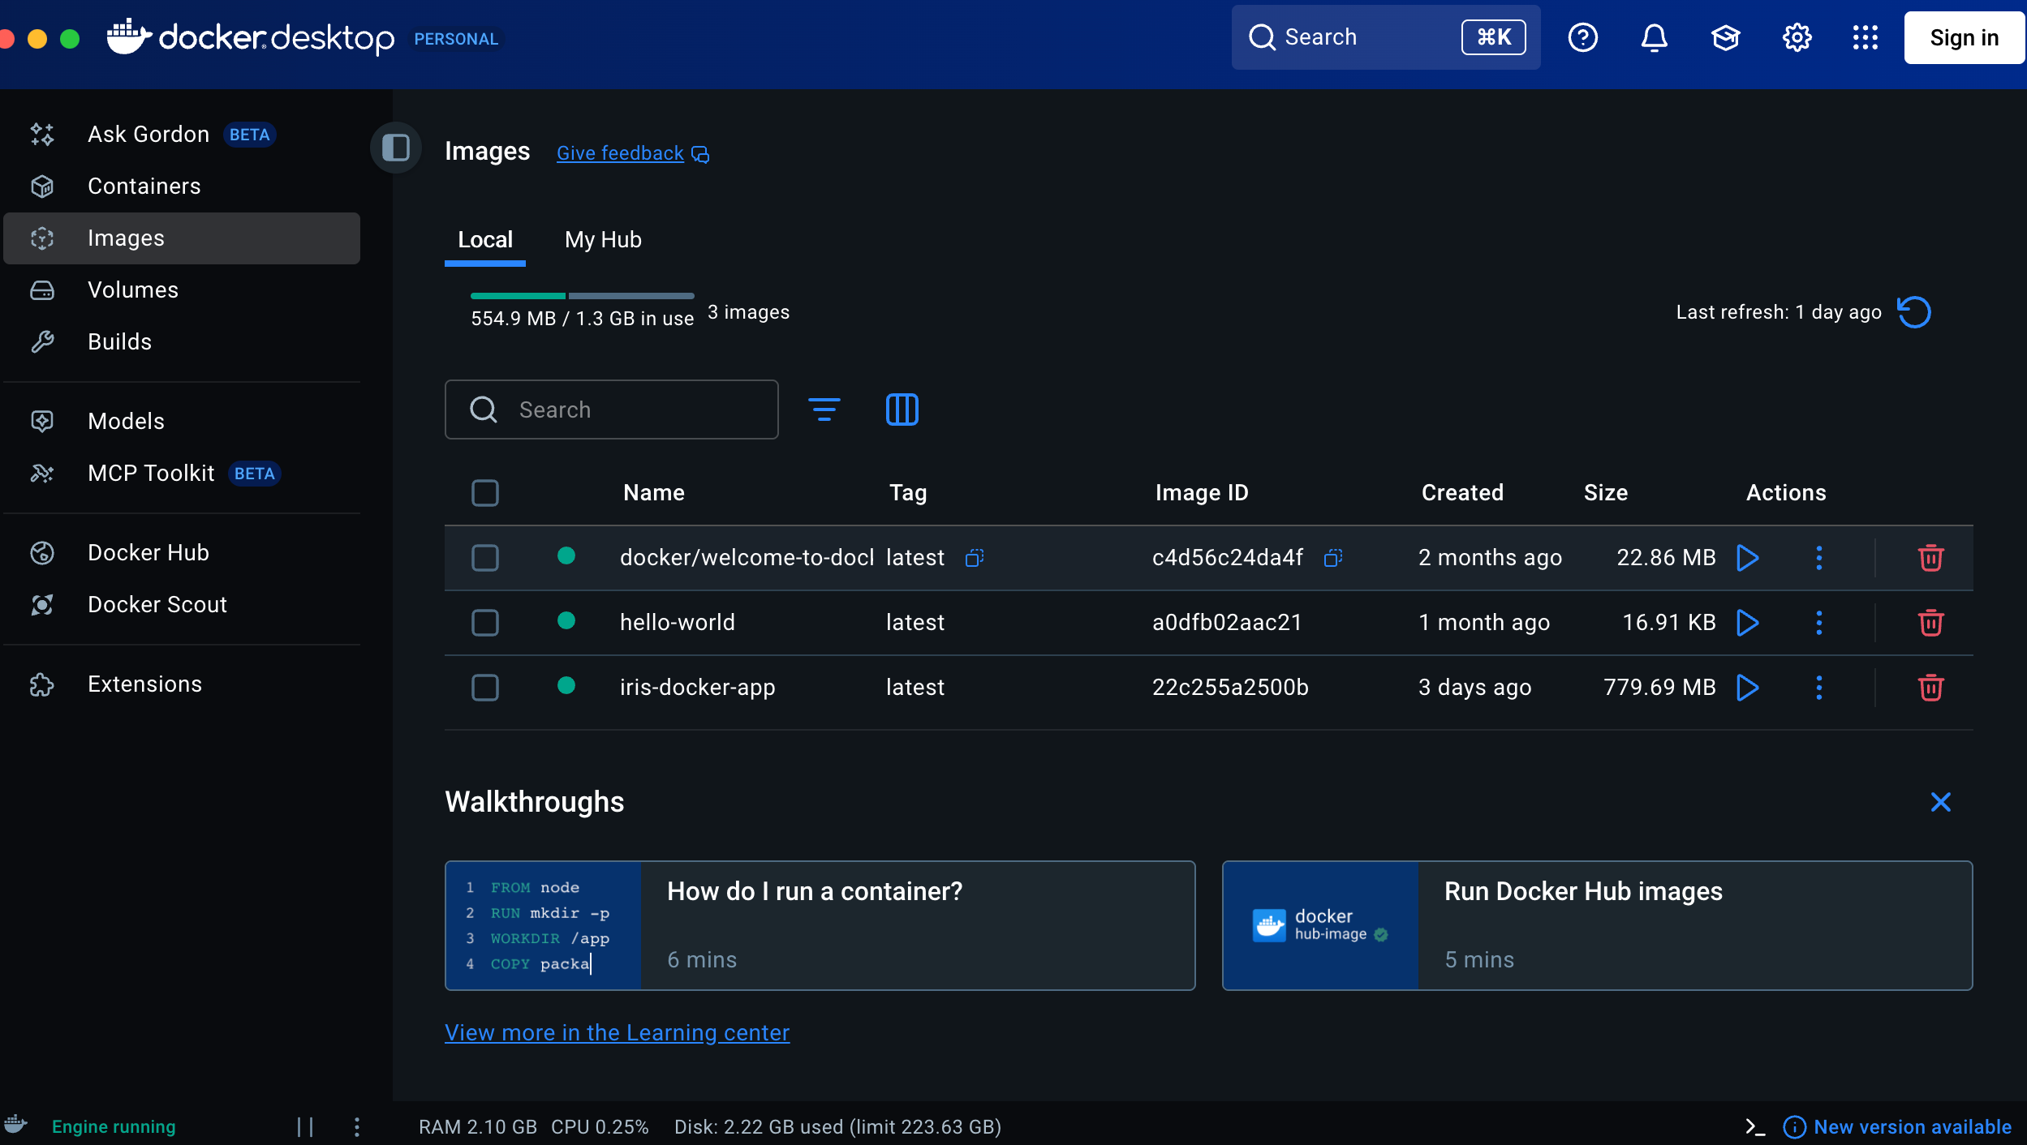
Task: Refresh the images list
Action: pyautogui.click(x=1914, y=312)
